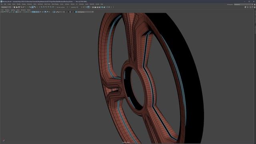Toggle snap to grids
This screenshot has width=256, height=144.
(42, 7)
